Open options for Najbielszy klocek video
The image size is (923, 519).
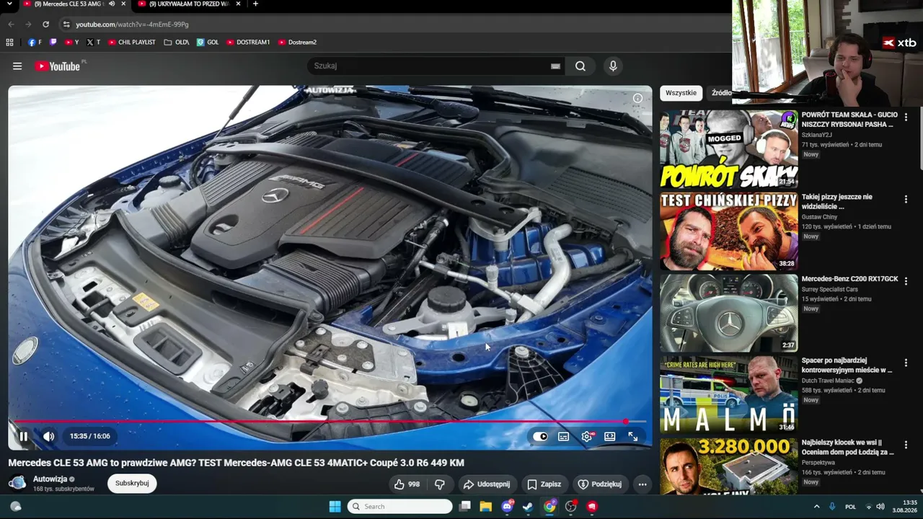coord(906,445)
